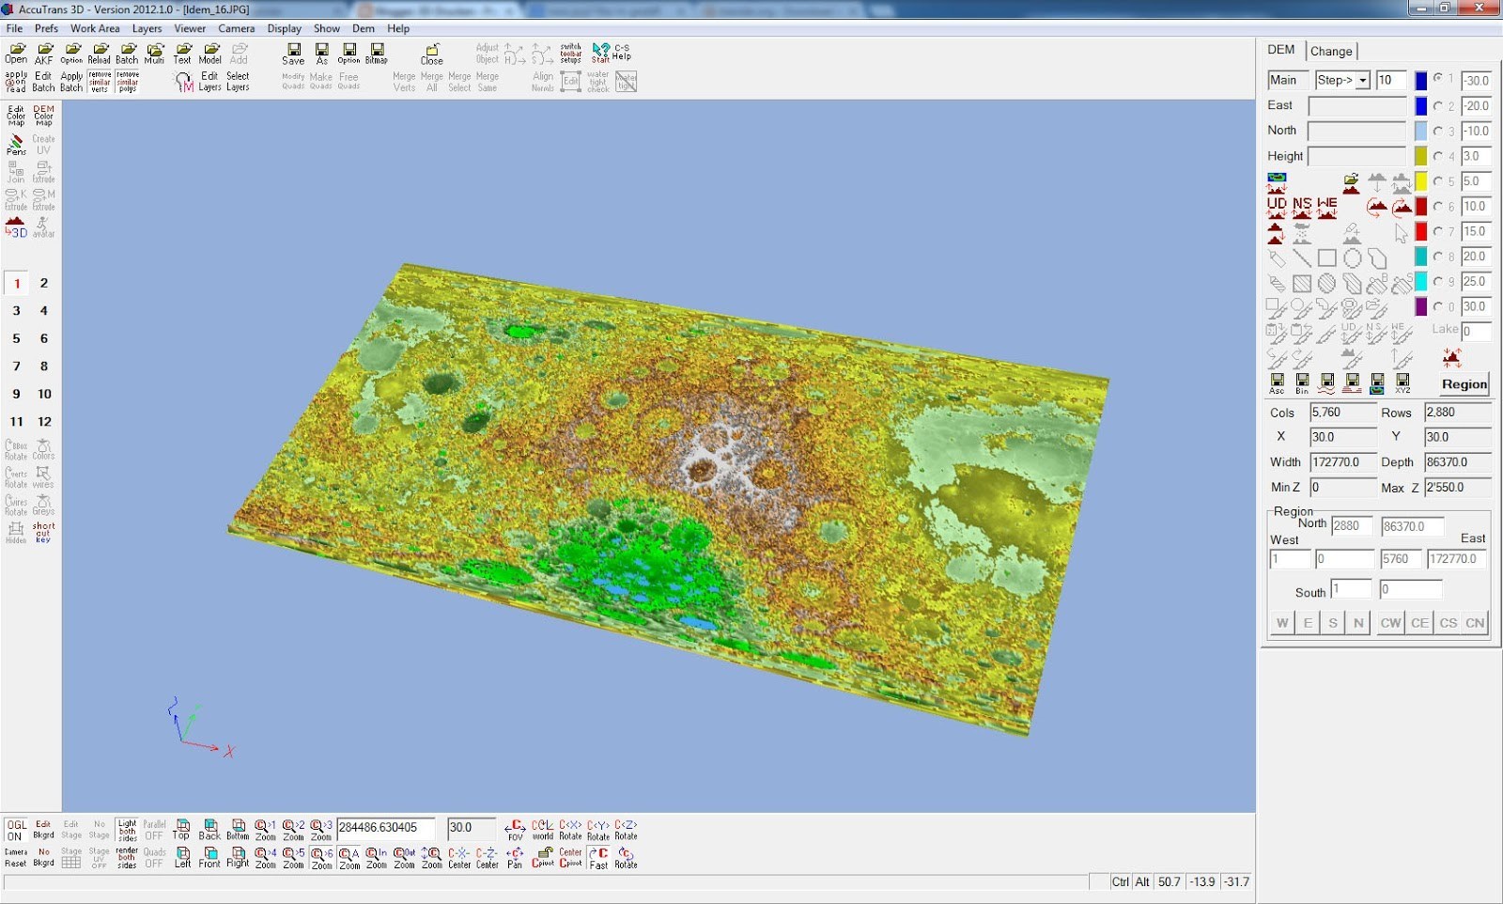
Task: Open the Camera menu
Action: click(x=236, y=28)
